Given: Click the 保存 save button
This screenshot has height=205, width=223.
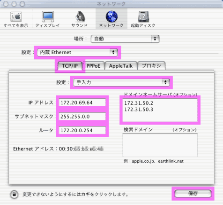Looking at the screenshot, I should click(193, 194).
